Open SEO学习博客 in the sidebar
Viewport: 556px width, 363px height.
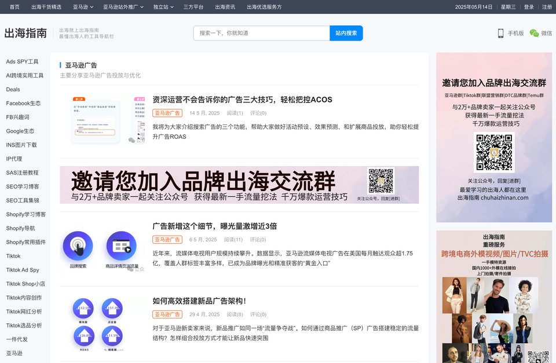(23, 186)
